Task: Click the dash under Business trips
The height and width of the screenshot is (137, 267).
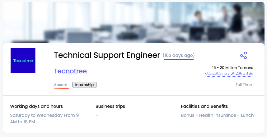Action: tap(97, 115)
